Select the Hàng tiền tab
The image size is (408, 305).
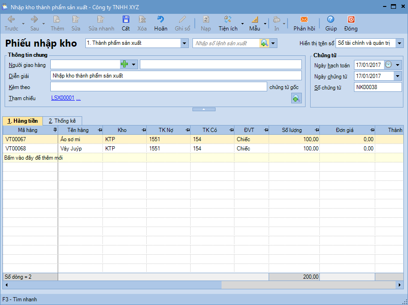[22, 121]
